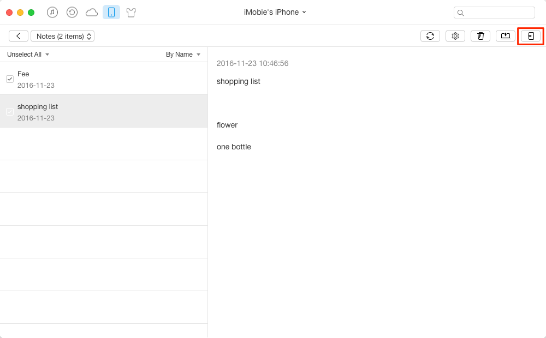Screen dimensions: 546x338
Task: Click the 'flower' line in note
Action: click(x=227, y=125)
